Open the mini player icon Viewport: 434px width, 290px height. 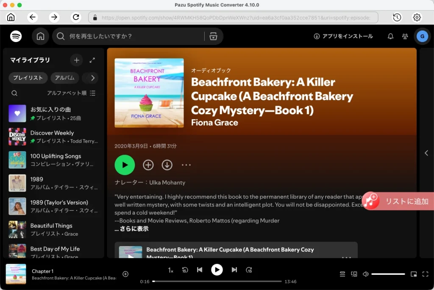coord(414,274)
